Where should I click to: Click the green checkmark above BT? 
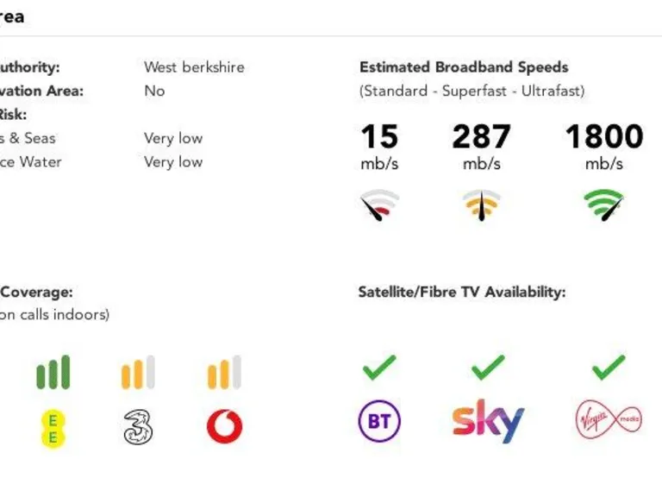coord(379,368)
